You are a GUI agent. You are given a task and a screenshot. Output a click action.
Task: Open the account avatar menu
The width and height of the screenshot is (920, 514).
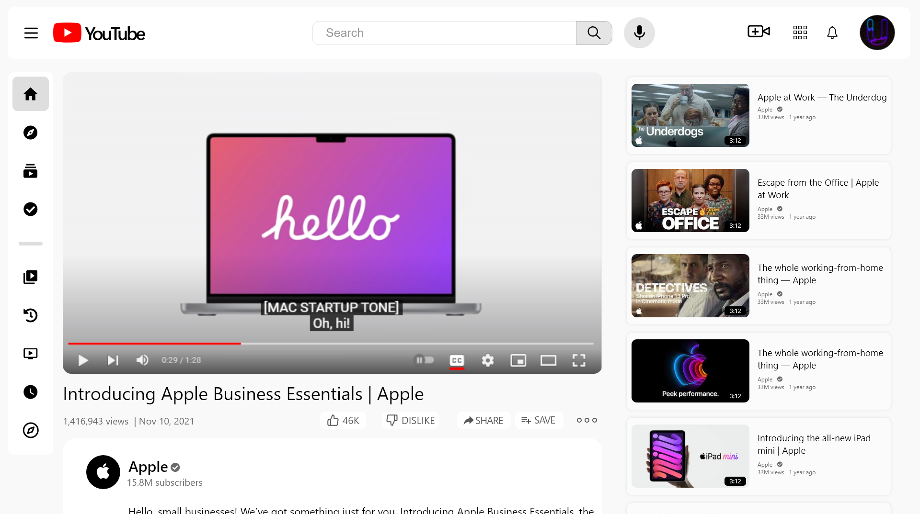877,33
